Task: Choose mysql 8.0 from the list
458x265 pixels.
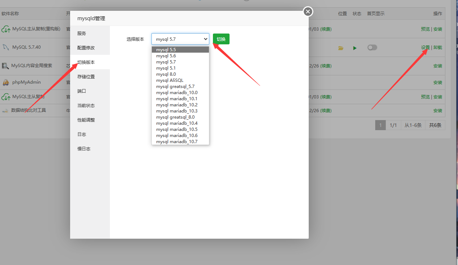Action: point(180,74)
